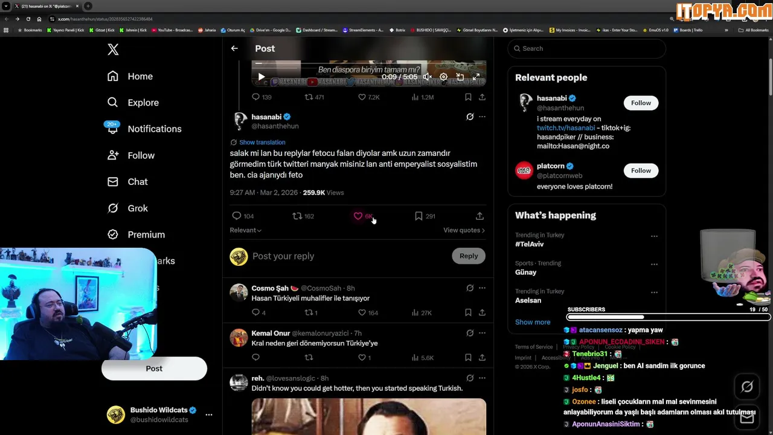Like Kemal Onur's reply
Viewport: 773px width, 435px height.
tap(364, 358)
